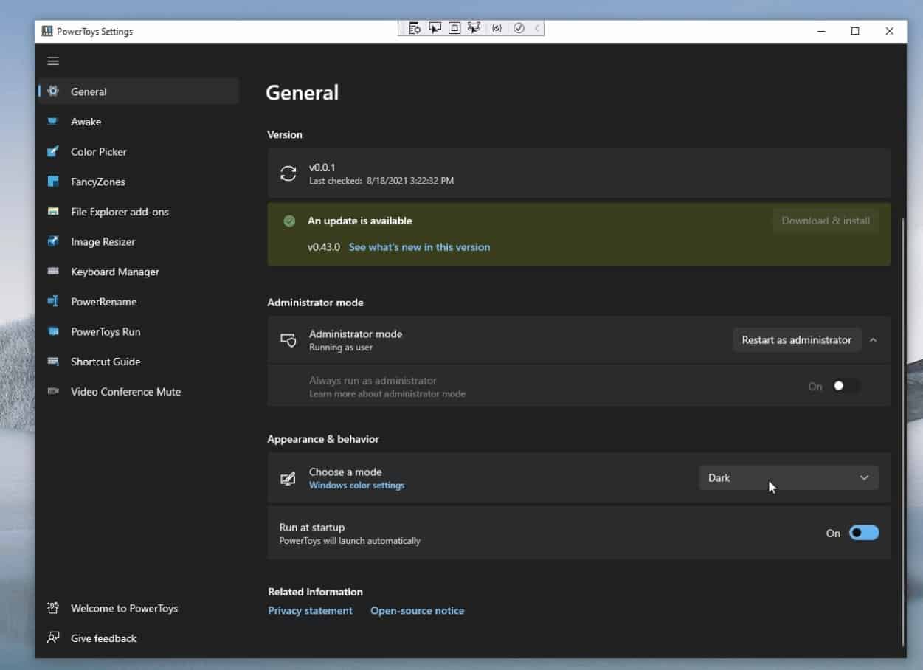Image resolution: width=923 pixels, height=670 pixels.
Task: Toggle the Run at startup switch off
Action: (863, 533)
